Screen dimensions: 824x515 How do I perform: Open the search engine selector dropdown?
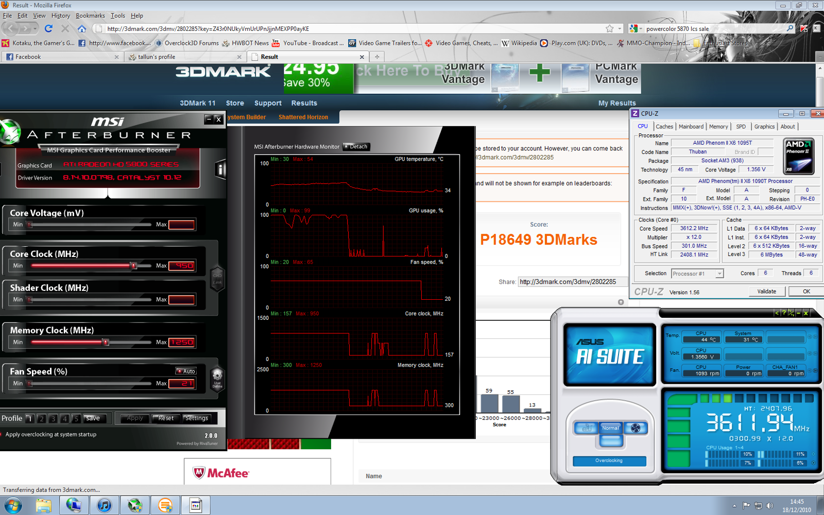636,29
